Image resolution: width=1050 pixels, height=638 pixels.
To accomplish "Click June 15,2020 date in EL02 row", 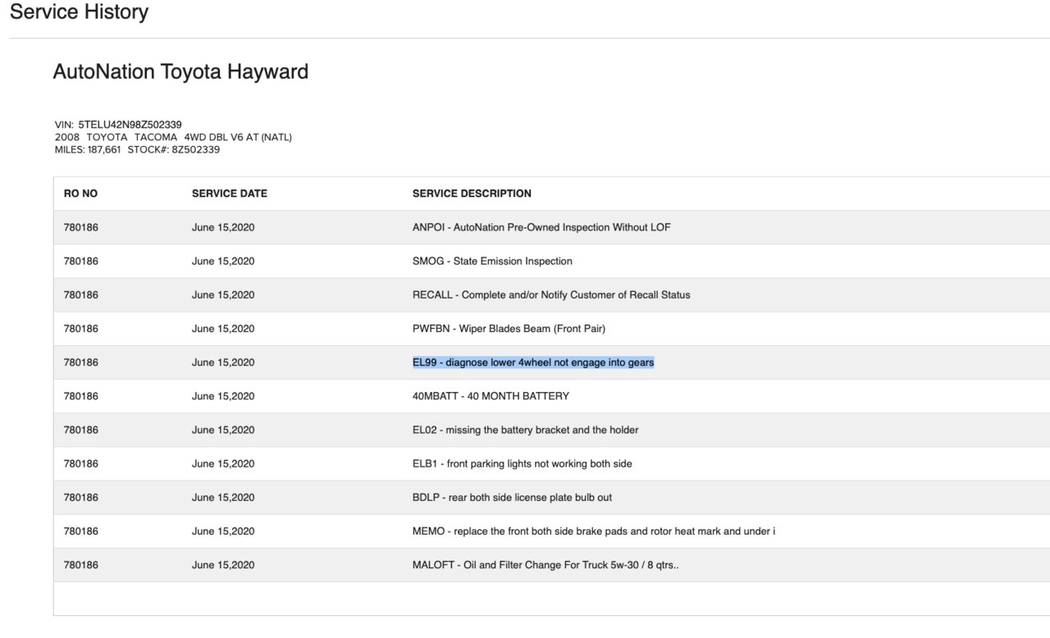I will 223,430.
